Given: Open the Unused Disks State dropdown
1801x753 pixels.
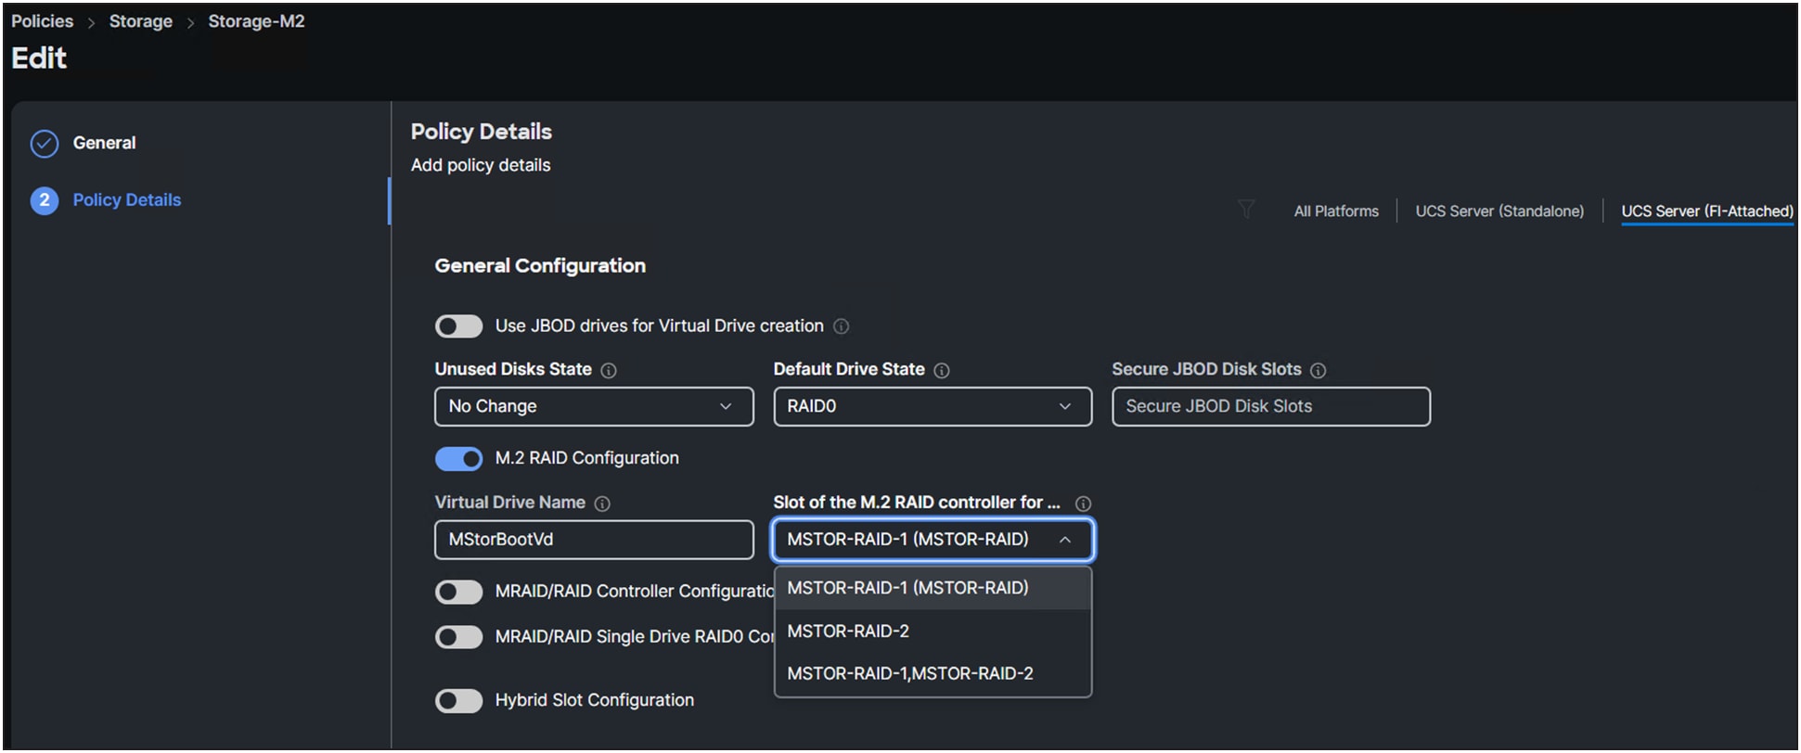Looking at the screenshot, I should 594,406.
